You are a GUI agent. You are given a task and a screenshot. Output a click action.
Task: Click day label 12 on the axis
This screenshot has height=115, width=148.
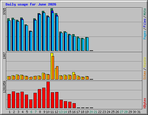tap(56, 112)
